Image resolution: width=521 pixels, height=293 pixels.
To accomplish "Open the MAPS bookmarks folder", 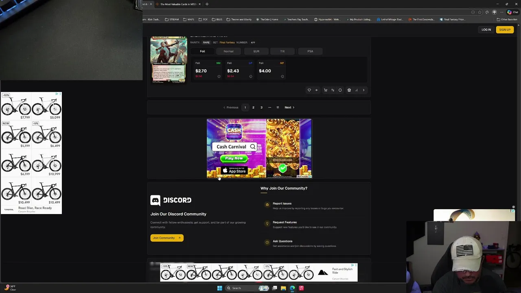I will [x=188, y=20].
